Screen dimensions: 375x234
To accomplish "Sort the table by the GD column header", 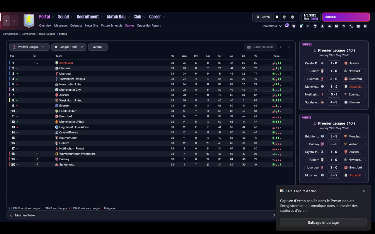I will click(243, 56).
